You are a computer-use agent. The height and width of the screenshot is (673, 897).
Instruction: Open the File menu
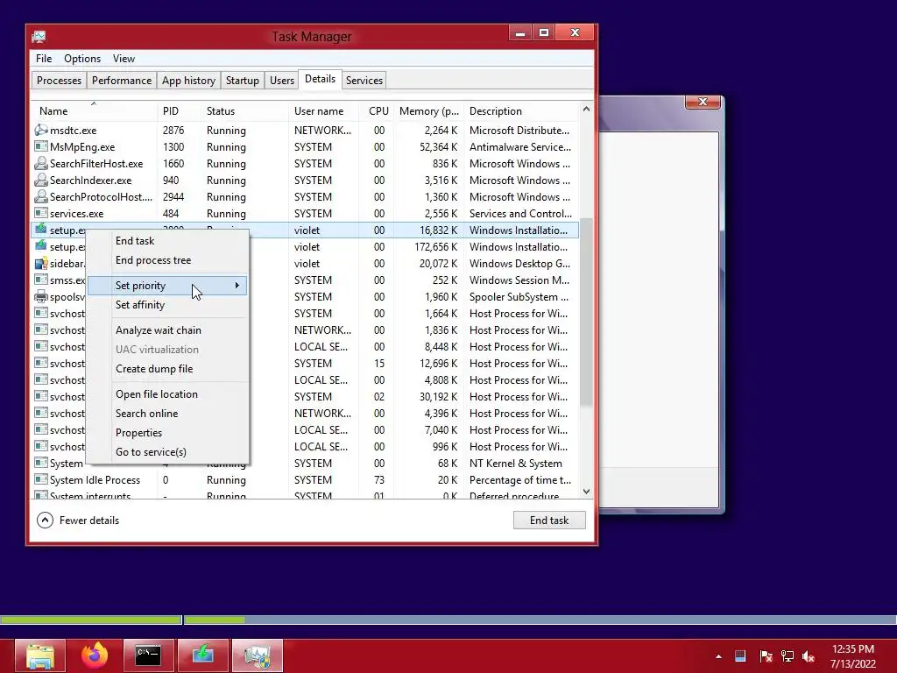[x=44, y=59]
